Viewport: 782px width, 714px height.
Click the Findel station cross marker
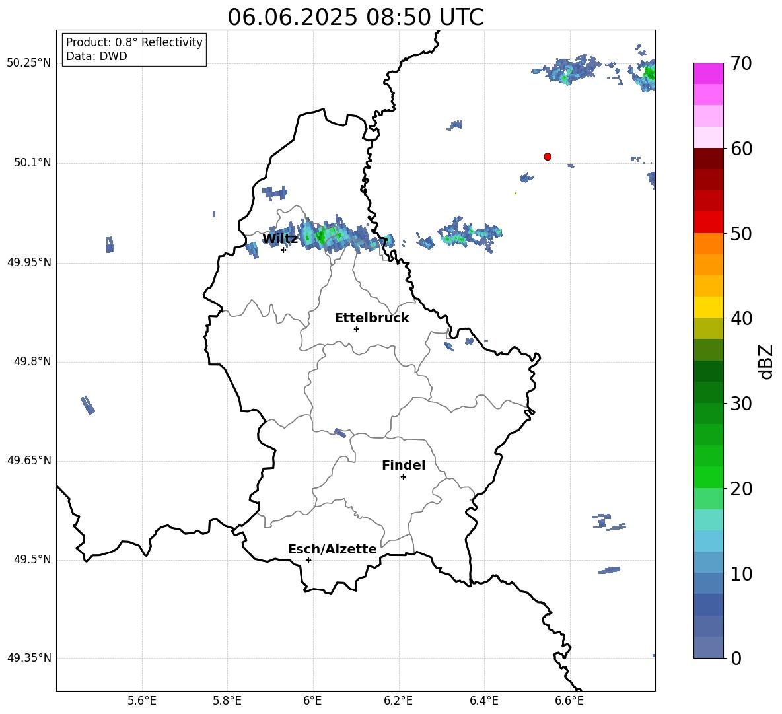click(x=403, y=477)
